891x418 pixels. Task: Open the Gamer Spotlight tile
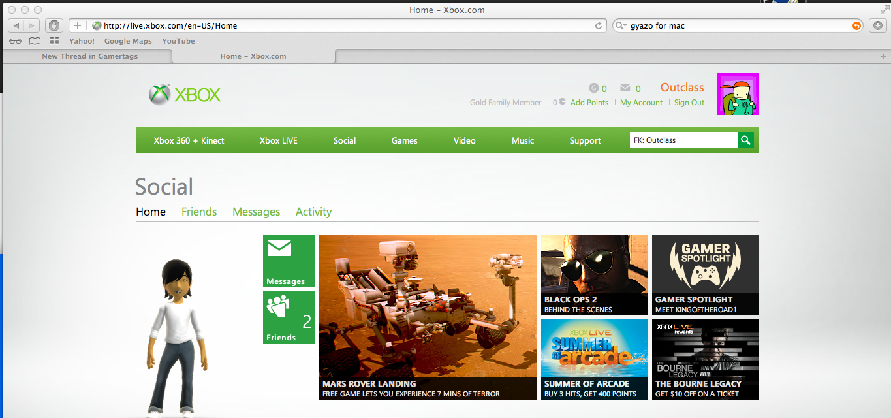706,275
